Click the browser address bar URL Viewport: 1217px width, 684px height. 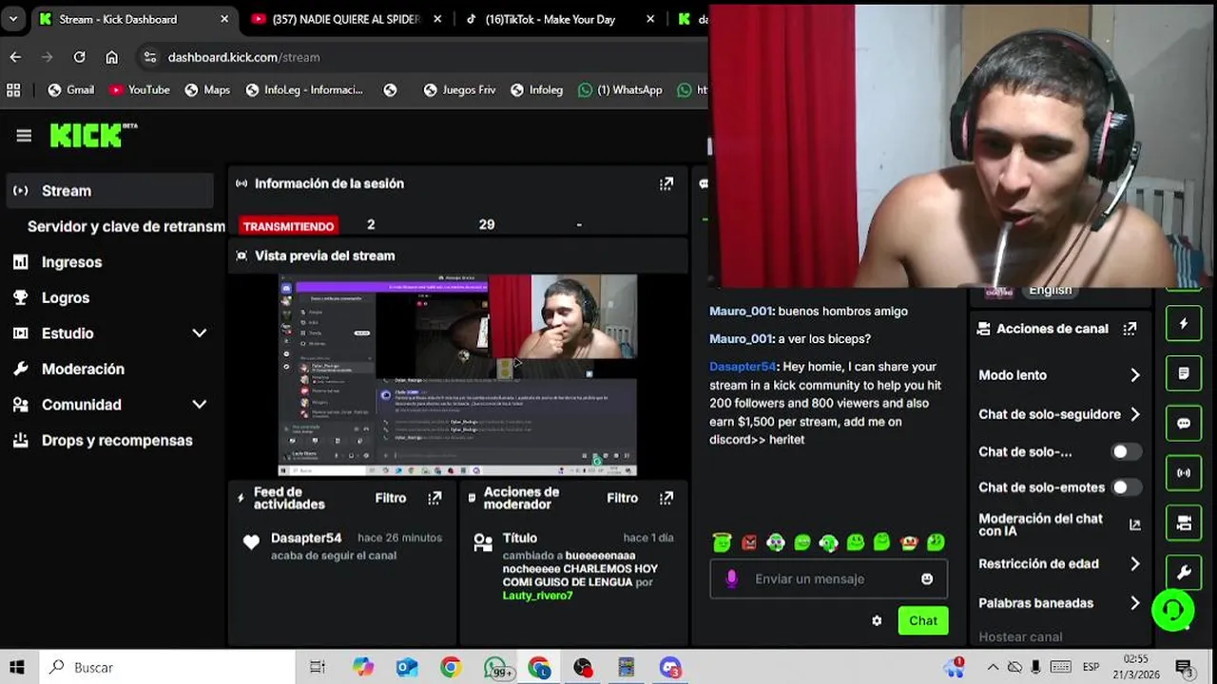pyautogui.click(x=243, y=57)
